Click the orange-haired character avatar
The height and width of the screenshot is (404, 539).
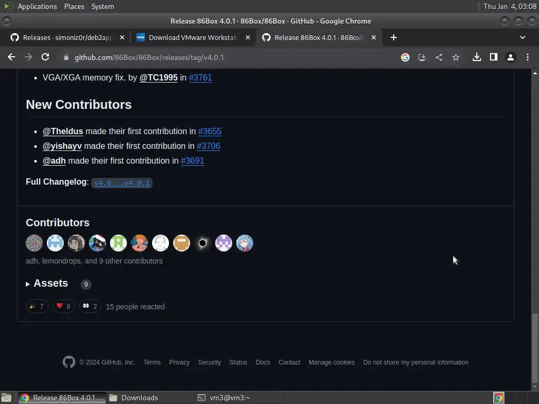click(139, 243)
